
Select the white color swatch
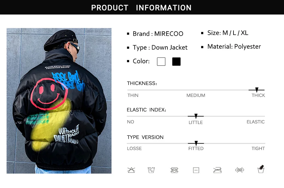point(161,61)
